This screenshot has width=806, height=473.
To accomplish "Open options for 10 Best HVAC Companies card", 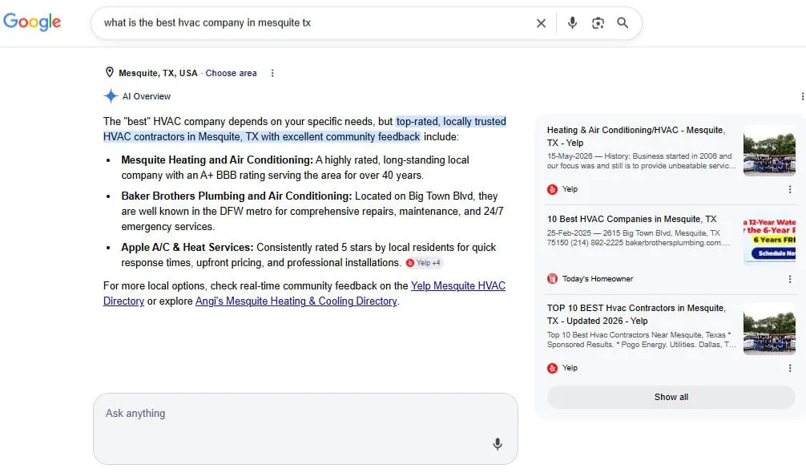I will click(789, 279).
